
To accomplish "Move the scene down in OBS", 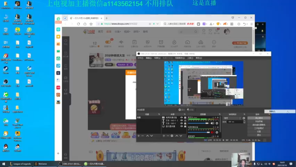I will 151,136.
